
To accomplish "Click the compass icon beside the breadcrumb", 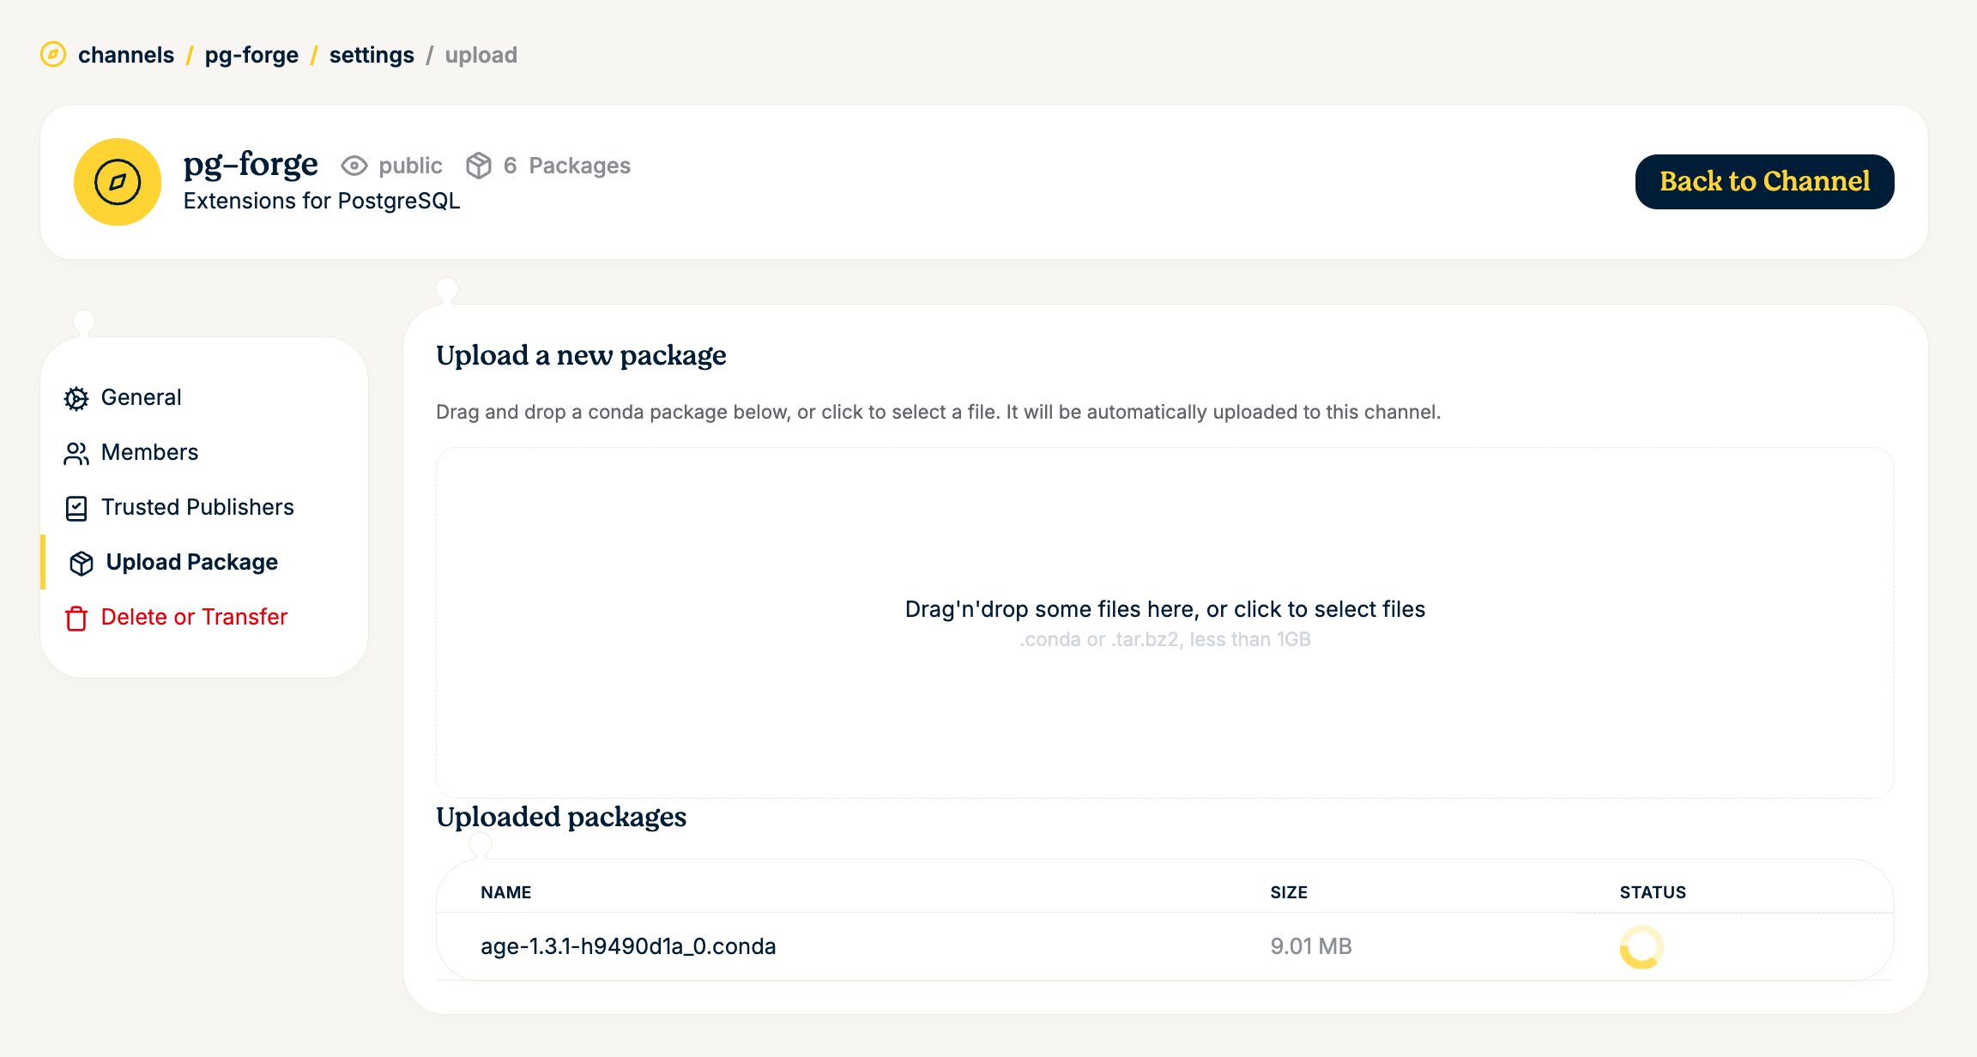I will point(52,54).
